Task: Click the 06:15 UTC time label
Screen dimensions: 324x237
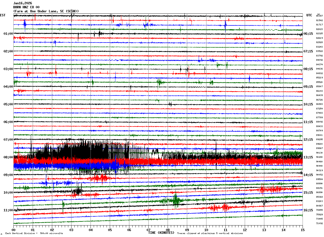Action: 308,34
